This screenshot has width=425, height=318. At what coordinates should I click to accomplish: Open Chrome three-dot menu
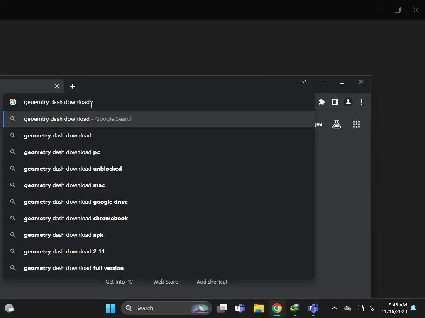tap(361, 102)
